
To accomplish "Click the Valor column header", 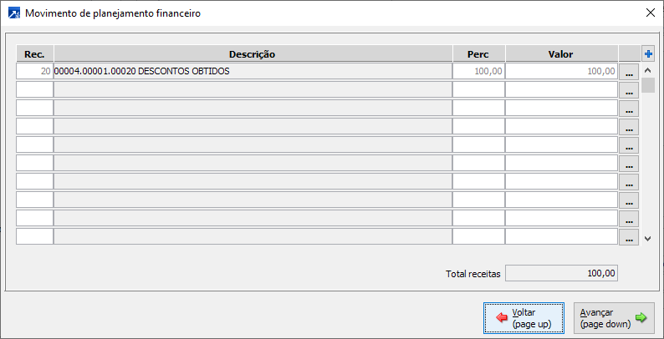I will [x=561, y=54].
